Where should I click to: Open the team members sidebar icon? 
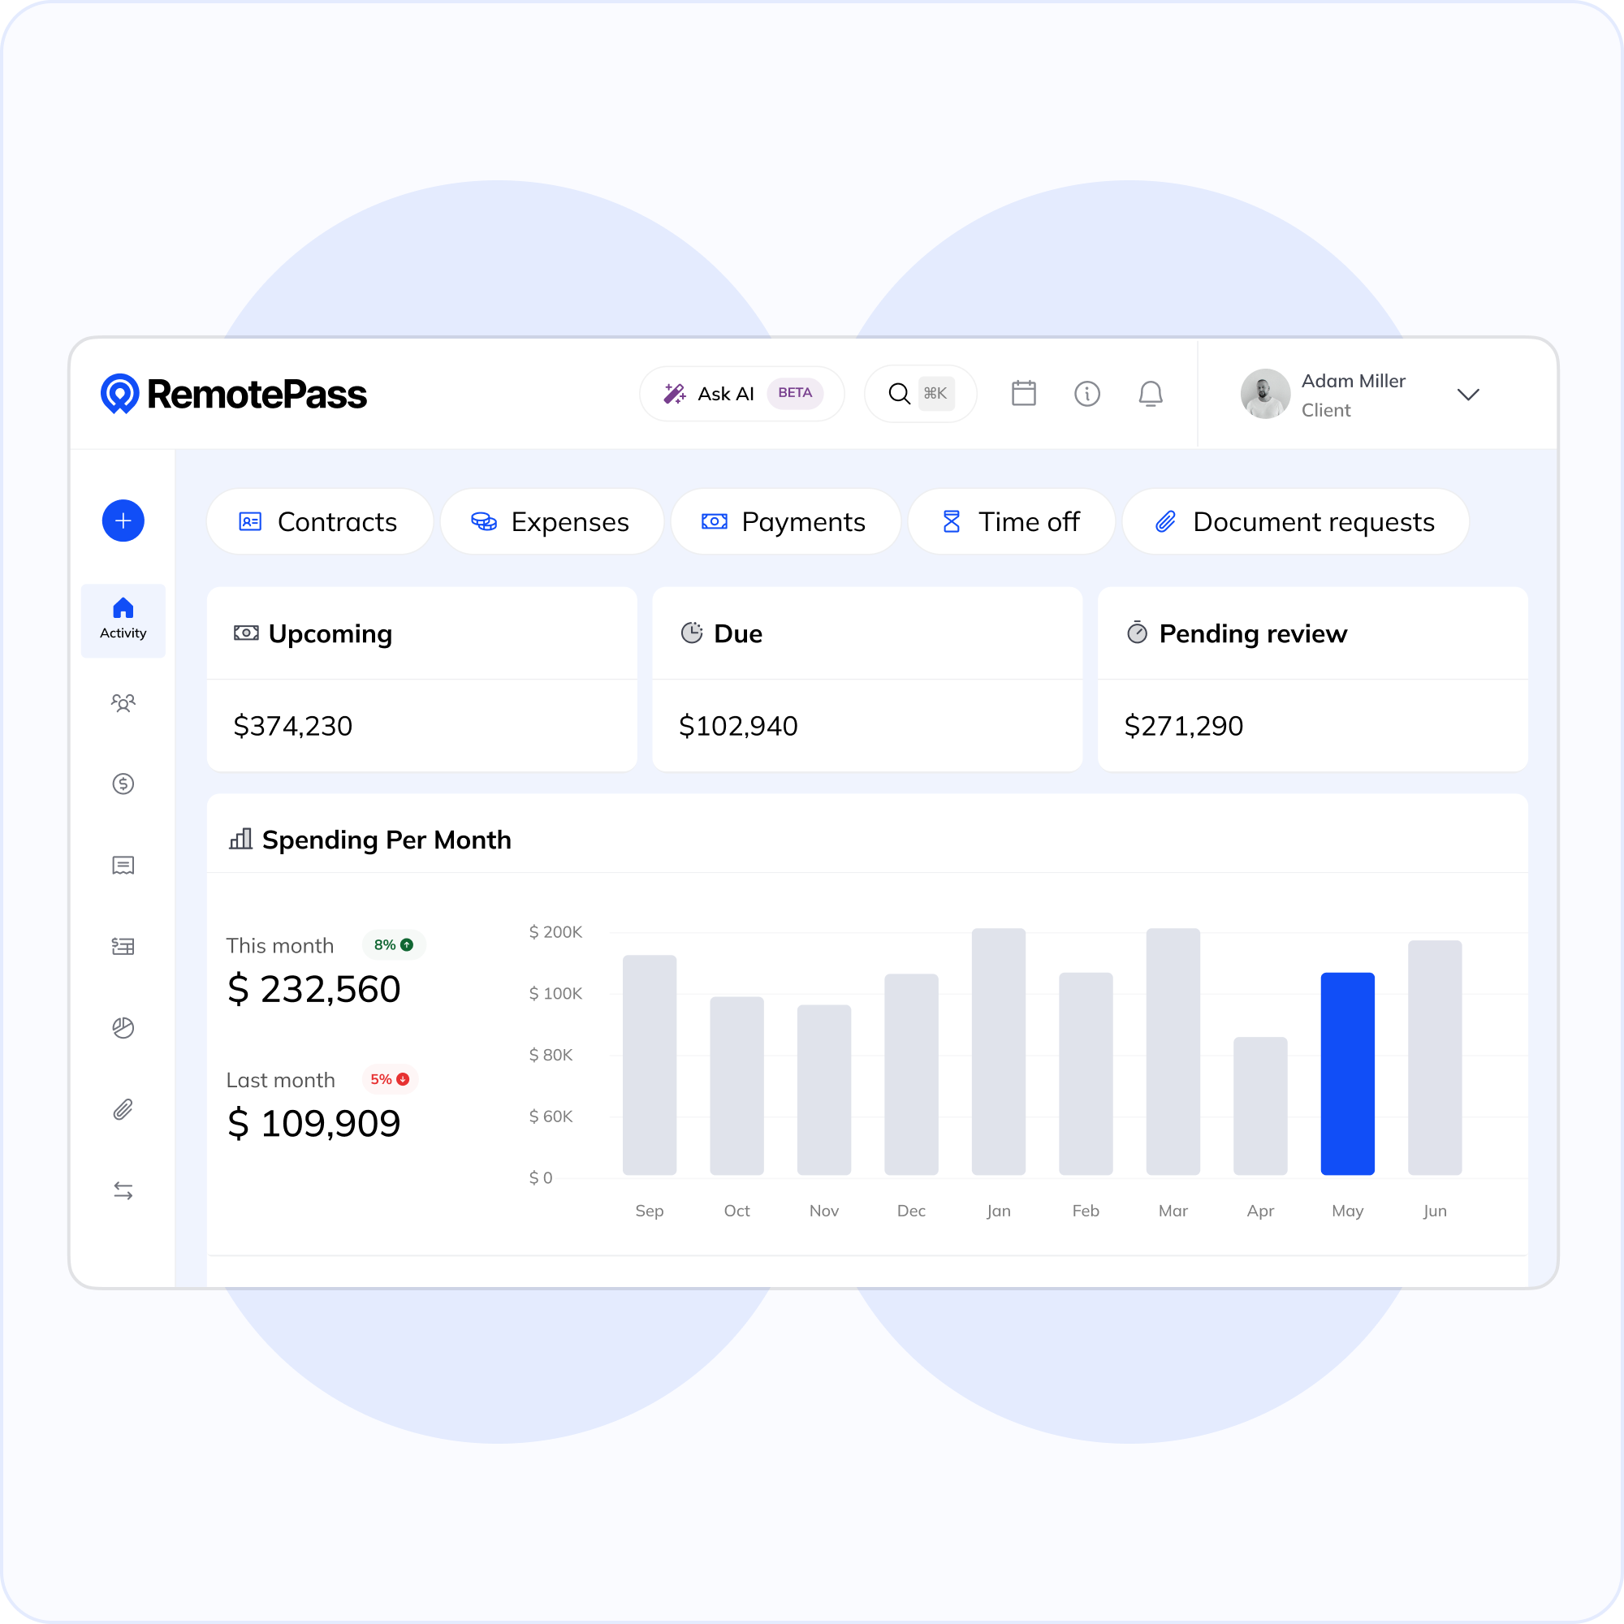pos(123,702)
